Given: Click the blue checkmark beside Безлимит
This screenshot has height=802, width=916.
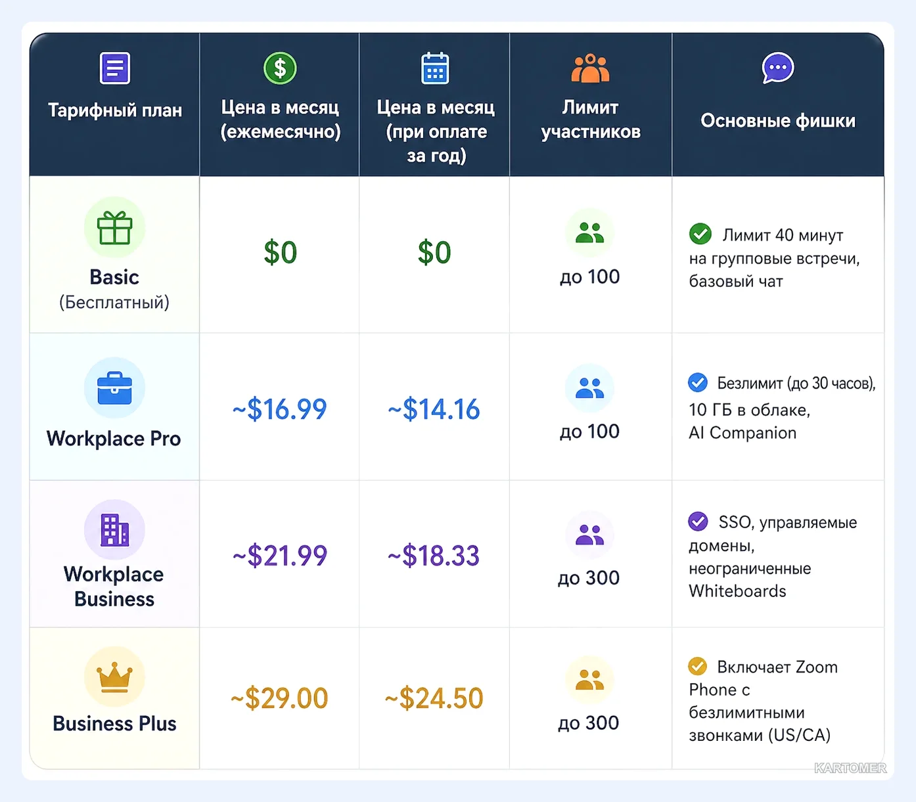Looking at the screenshot, I should pos(698,382).
